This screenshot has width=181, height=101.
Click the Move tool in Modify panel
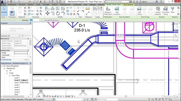(x=48, y=13)
